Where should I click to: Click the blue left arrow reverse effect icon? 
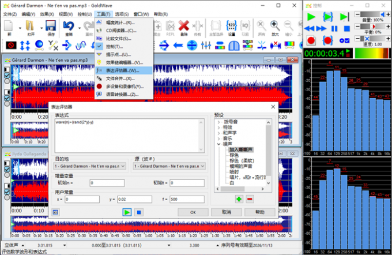tap(178, 46)
